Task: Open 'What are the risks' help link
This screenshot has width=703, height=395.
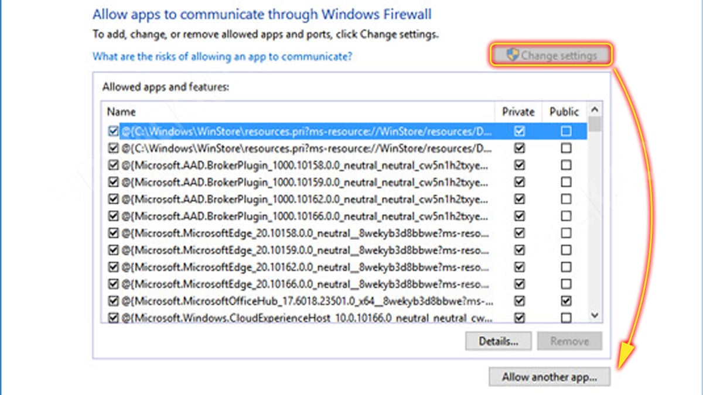Action: click(223, 57)
